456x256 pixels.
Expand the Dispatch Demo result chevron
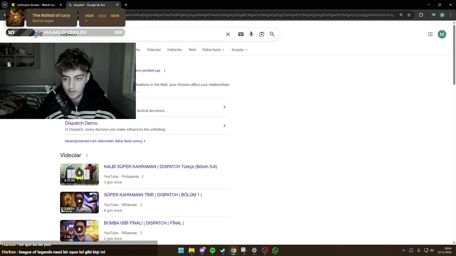pyautogui.click(x=224, y=126)
